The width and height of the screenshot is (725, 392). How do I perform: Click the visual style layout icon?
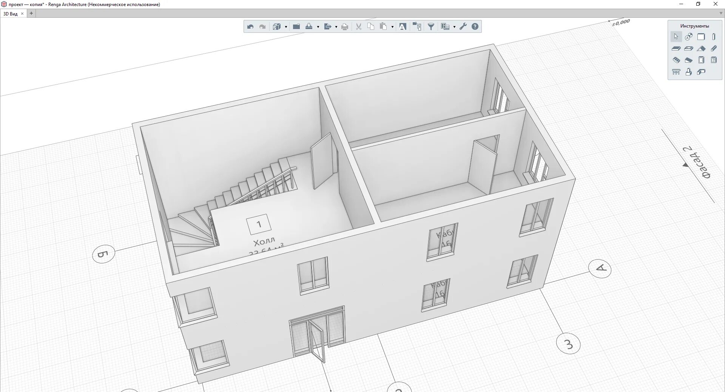click(x=445, y=26)
